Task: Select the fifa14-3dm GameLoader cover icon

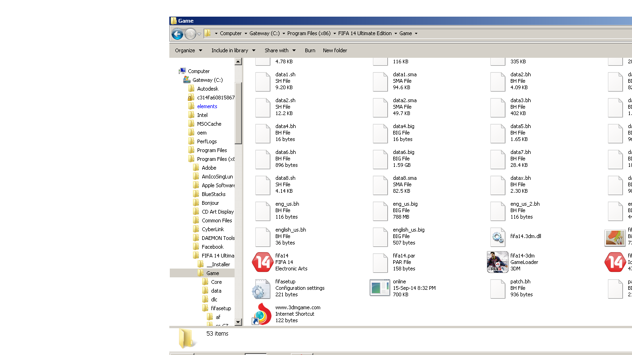Action: (498, 262)
